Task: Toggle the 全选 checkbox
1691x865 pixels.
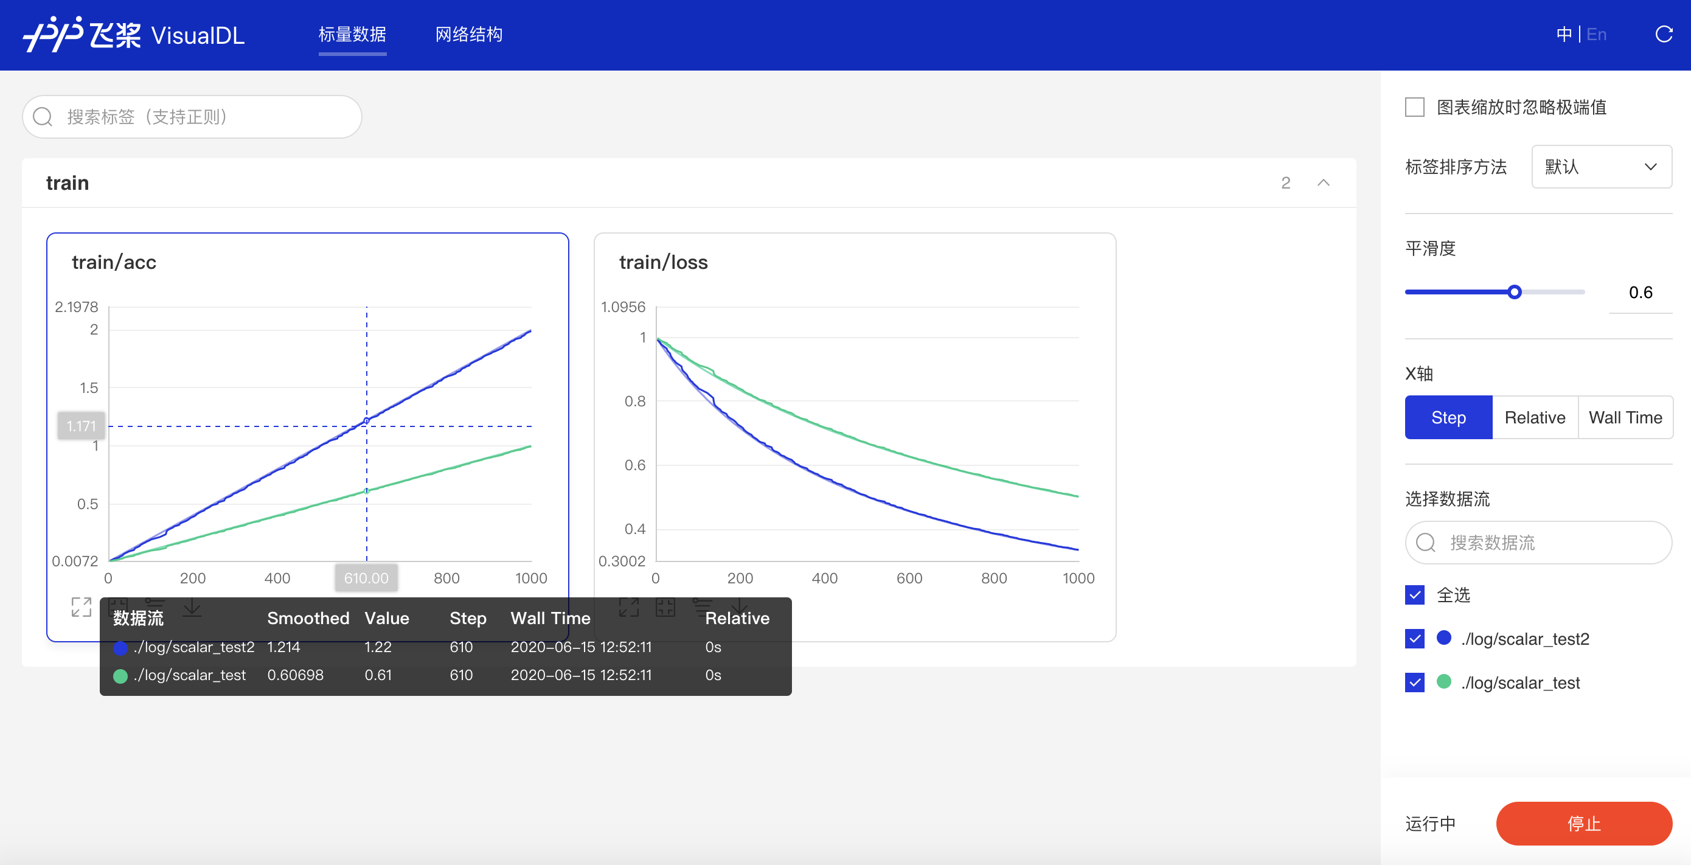Action: [1415, 596]
